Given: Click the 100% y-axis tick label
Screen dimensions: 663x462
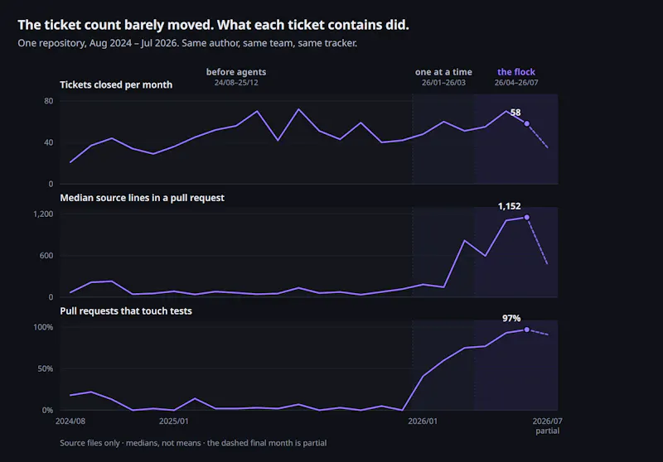Looking at the screenshot, I should coord(43,327).
